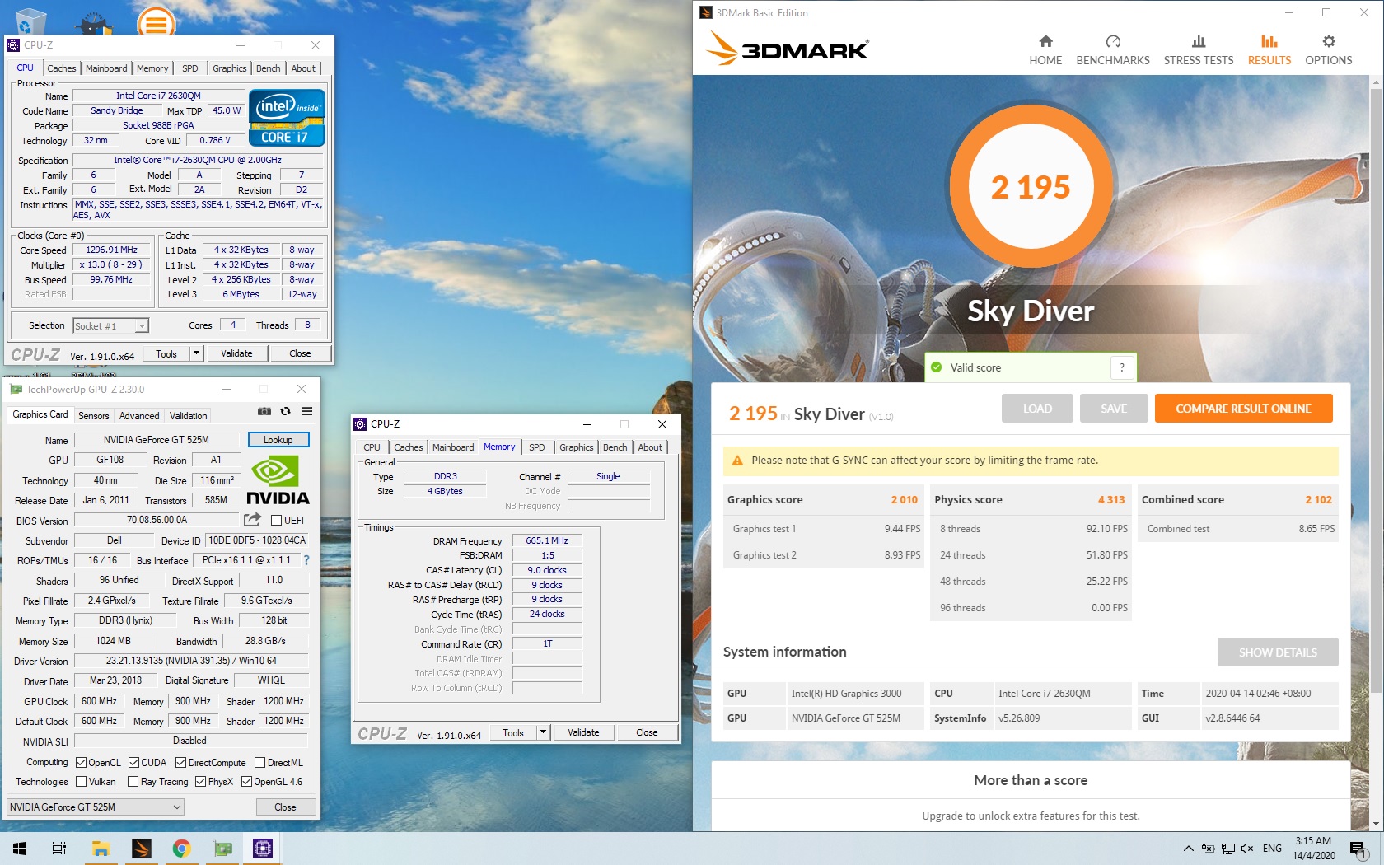Open Socket #1 selection dropdown in CPU-Z
Viewport: 1384px width, 865px height.
(x=110, y=326)
